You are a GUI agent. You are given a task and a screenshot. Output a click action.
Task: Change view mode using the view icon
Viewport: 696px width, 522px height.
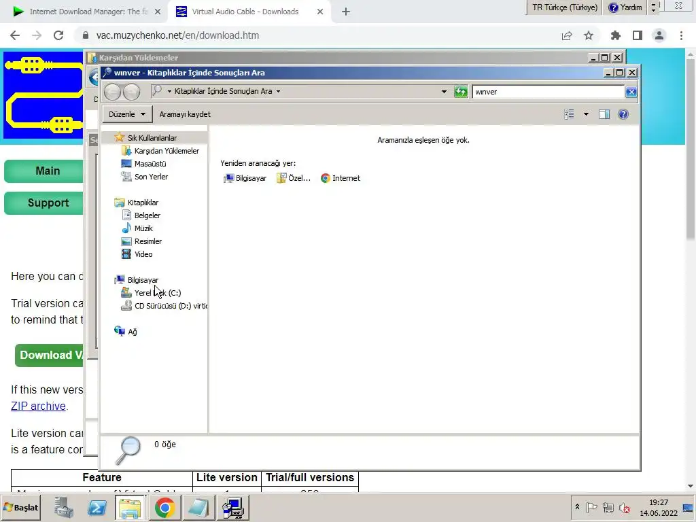569,114
